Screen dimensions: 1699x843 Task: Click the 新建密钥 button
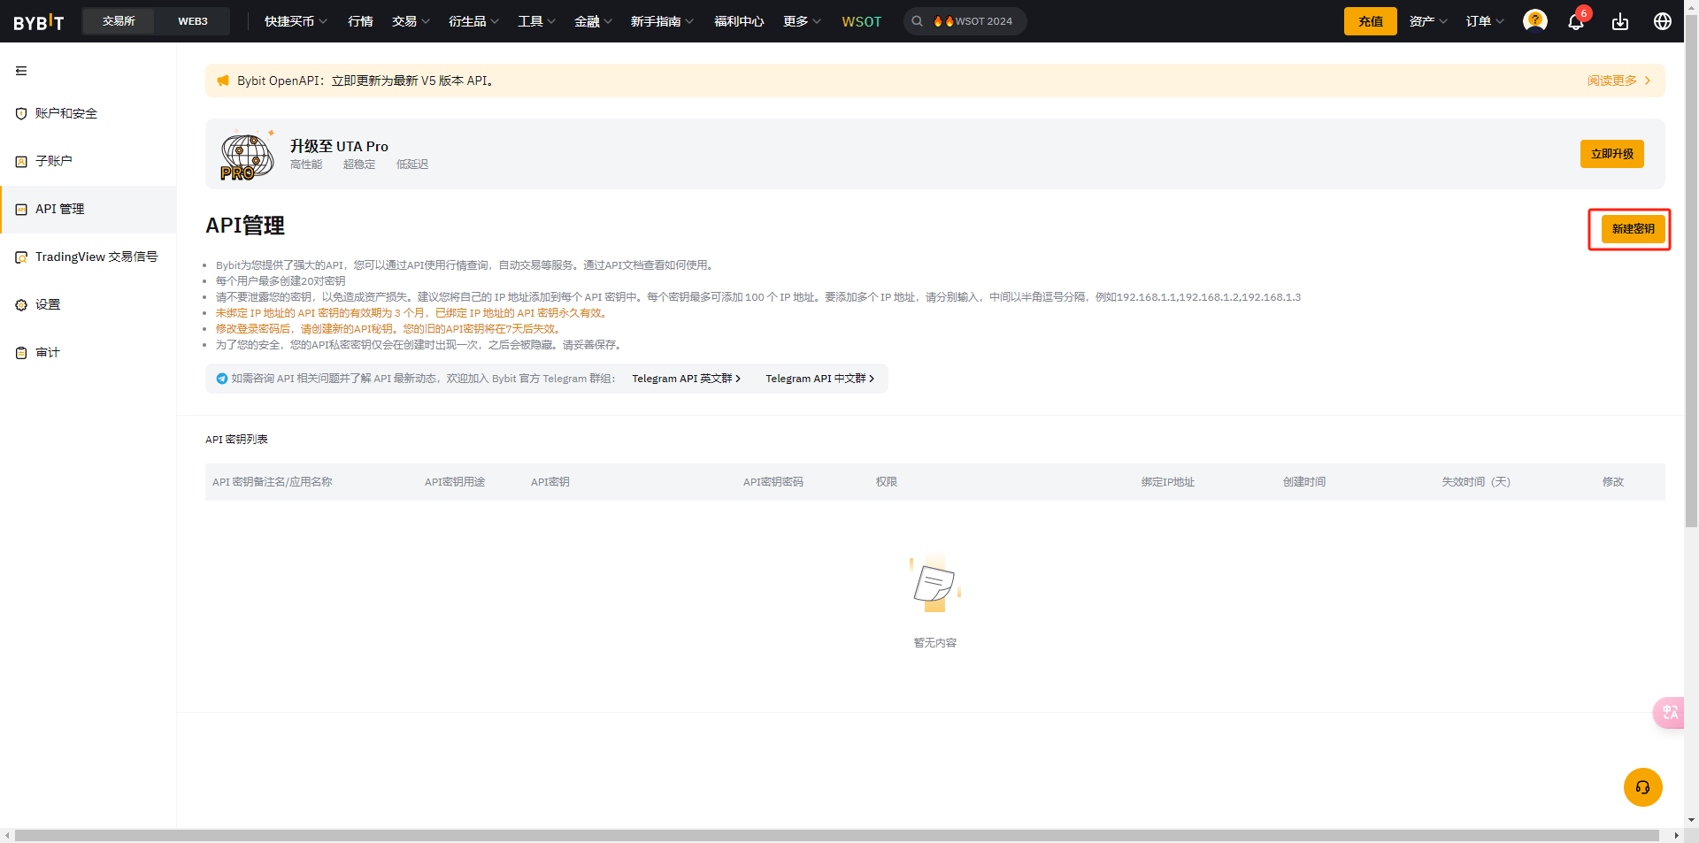1633,229
